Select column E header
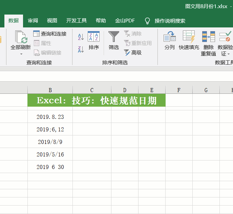 click(x=152, y=90)
